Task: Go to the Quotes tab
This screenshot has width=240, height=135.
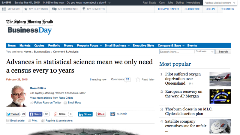Action: (x=39, y=46)
